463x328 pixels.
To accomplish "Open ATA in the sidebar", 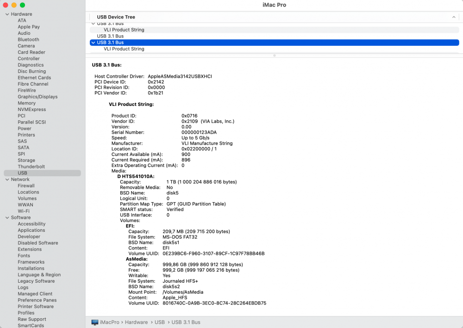I will point(22,20).
